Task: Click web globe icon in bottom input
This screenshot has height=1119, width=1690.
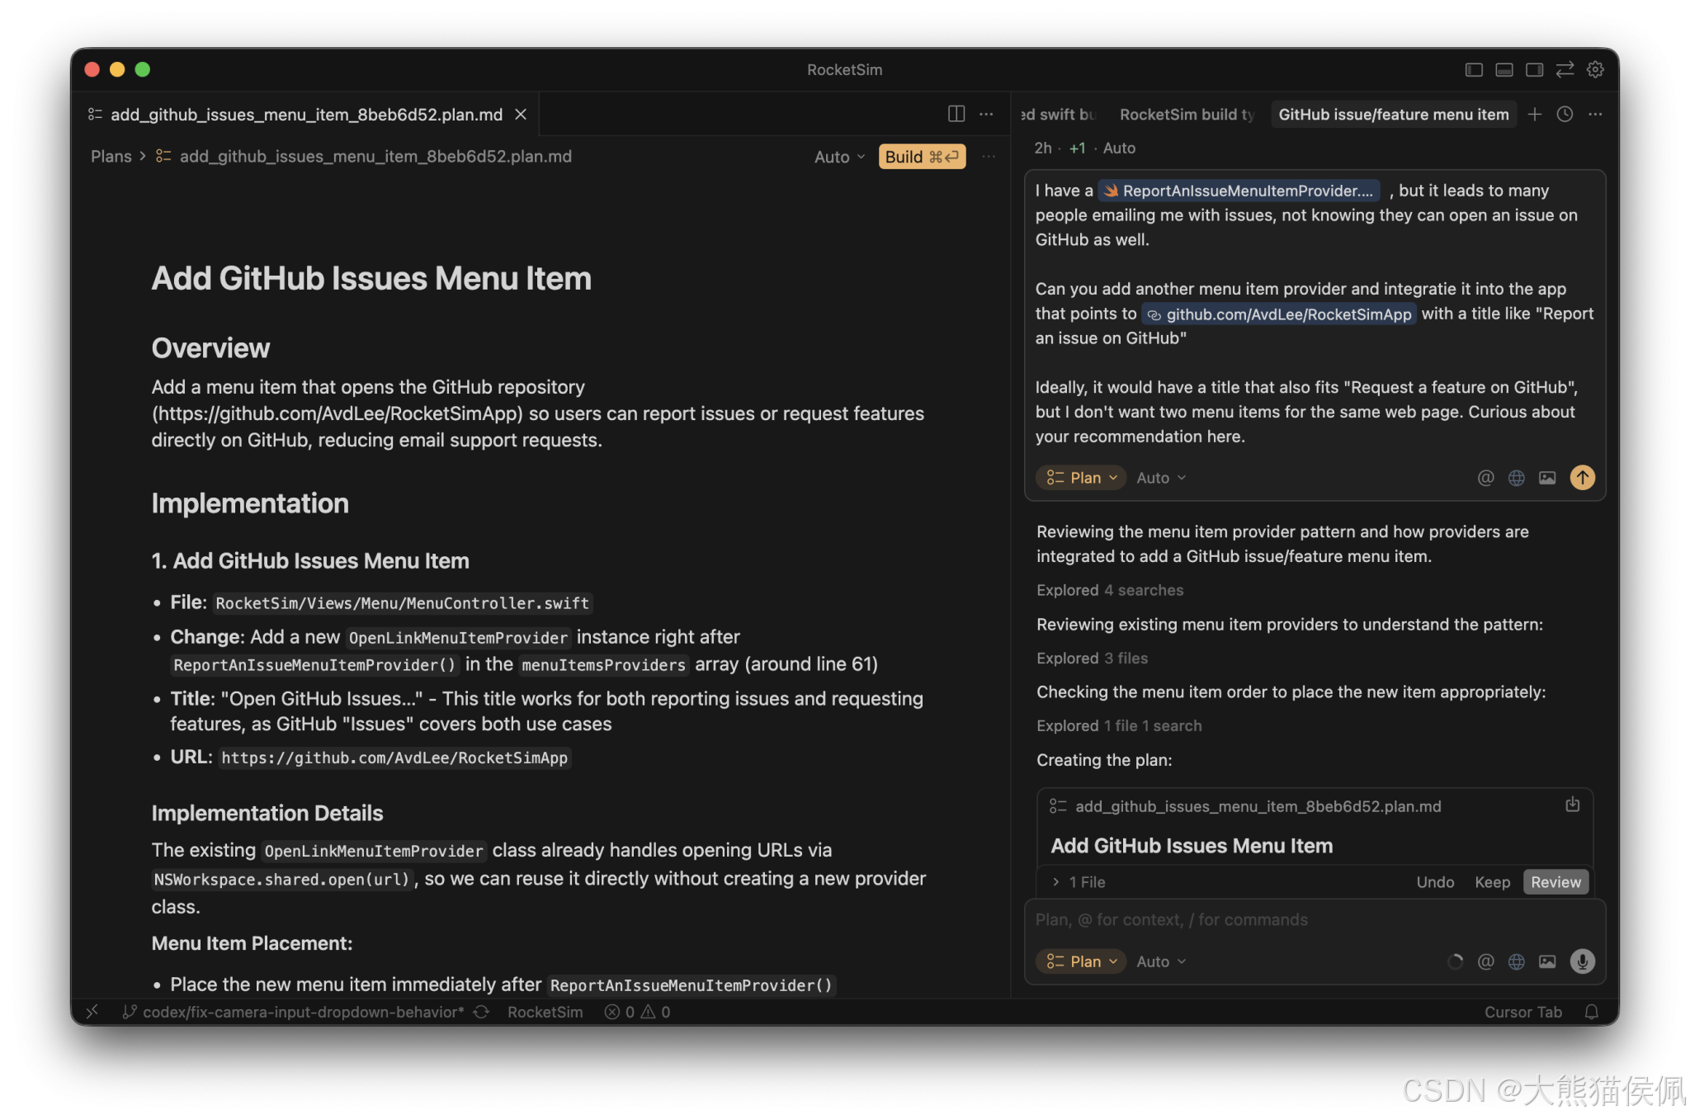Action: pyautogui.click(x=1517, y=961)
